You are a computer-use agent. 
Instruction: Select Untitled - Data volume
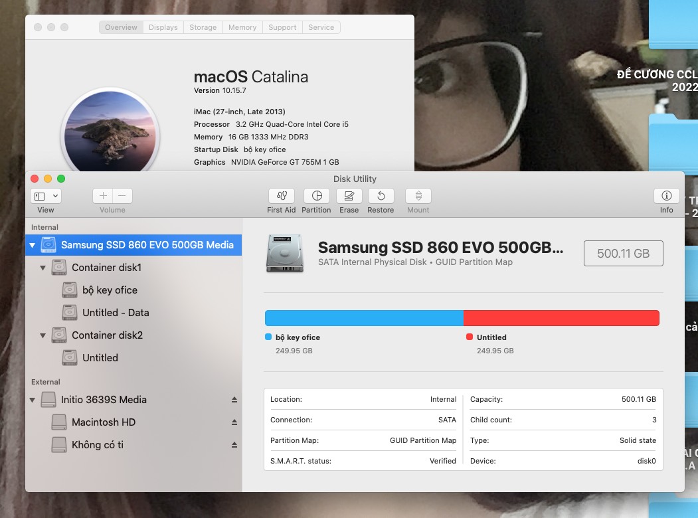133,313
